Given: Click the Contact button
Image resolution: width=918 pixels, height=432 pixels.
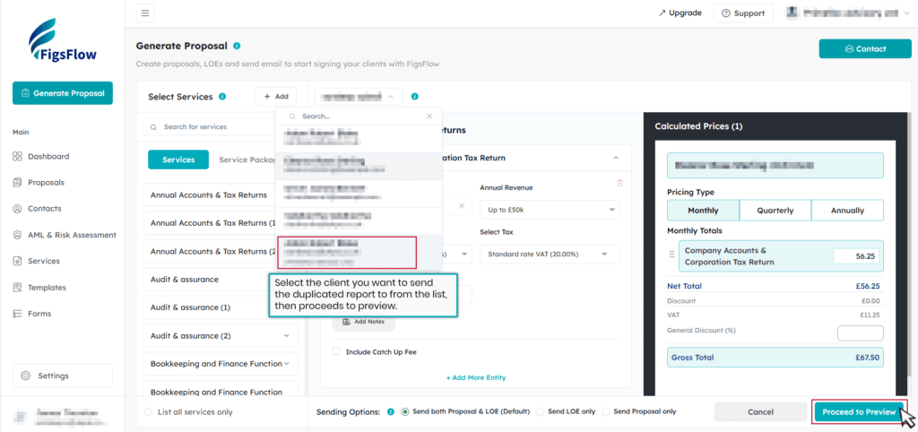Looking at the screenshot, I should coord(865,49).
